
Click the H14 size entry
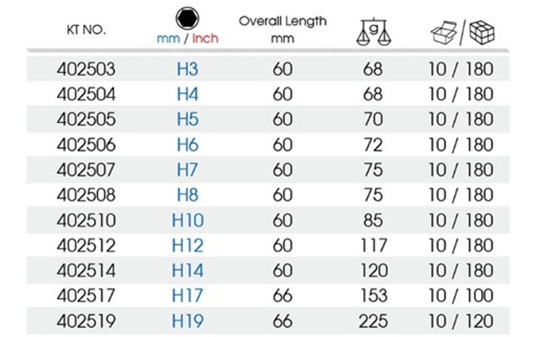pos(188,271)
